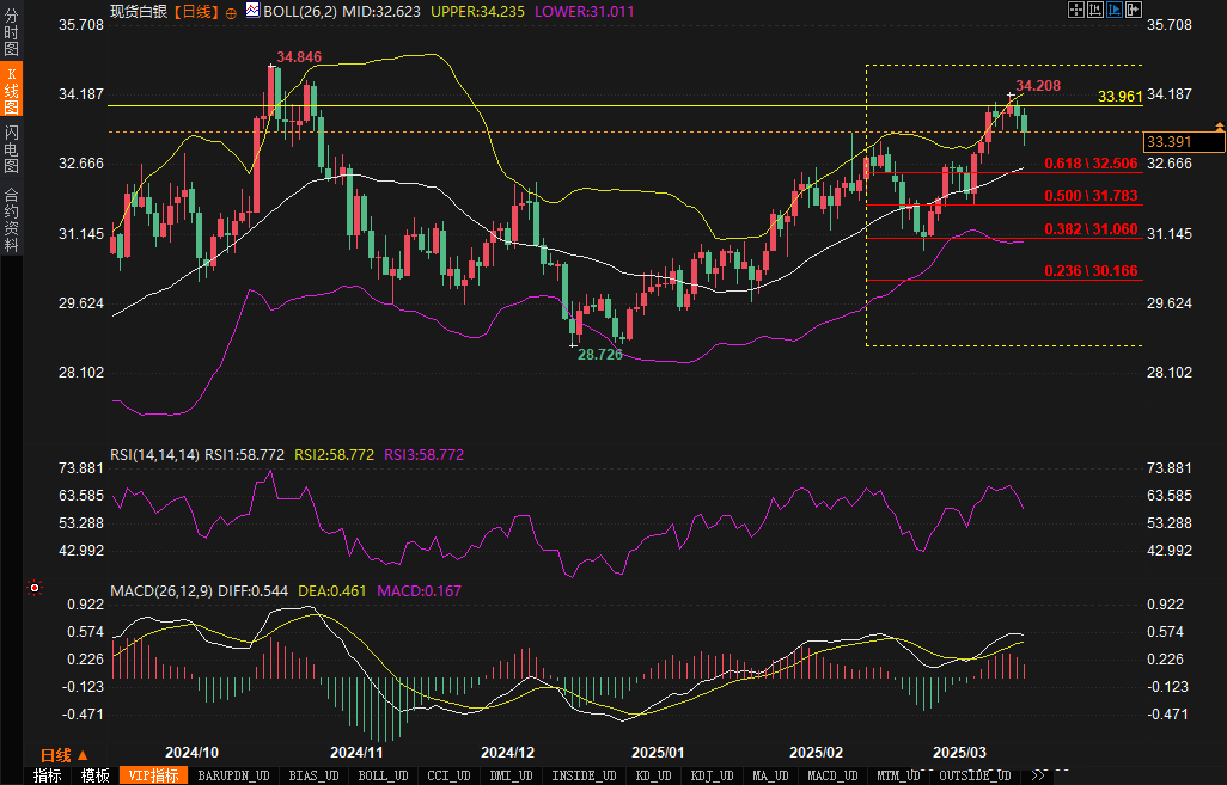Image resolution: width=1227 pixels, height=785 pixels.
Task: Click the 【日线】 period label in the title
Action: (196, 11)
